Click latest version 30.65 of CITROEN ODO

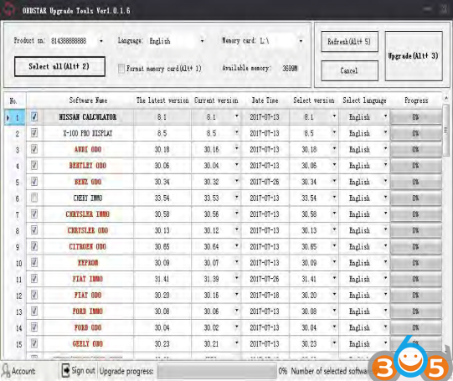point(162,246)
